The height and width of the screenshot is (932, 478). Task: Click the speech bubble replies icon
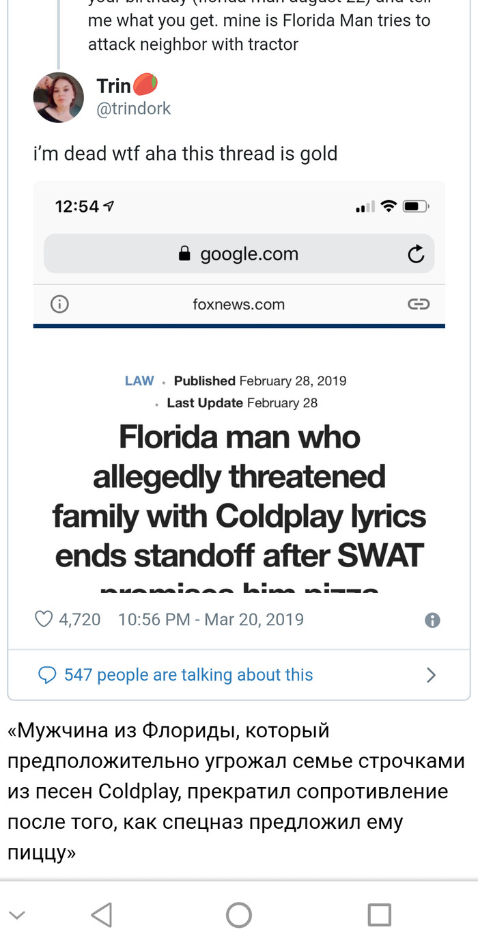pyautogui.click(x=47, y=676)
